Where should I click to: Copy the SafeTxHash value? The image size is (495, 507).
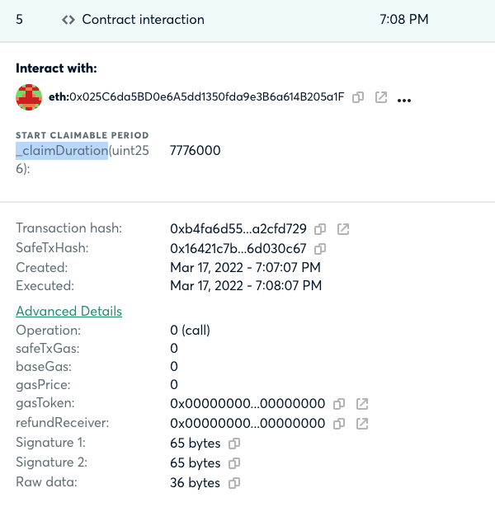320,249
